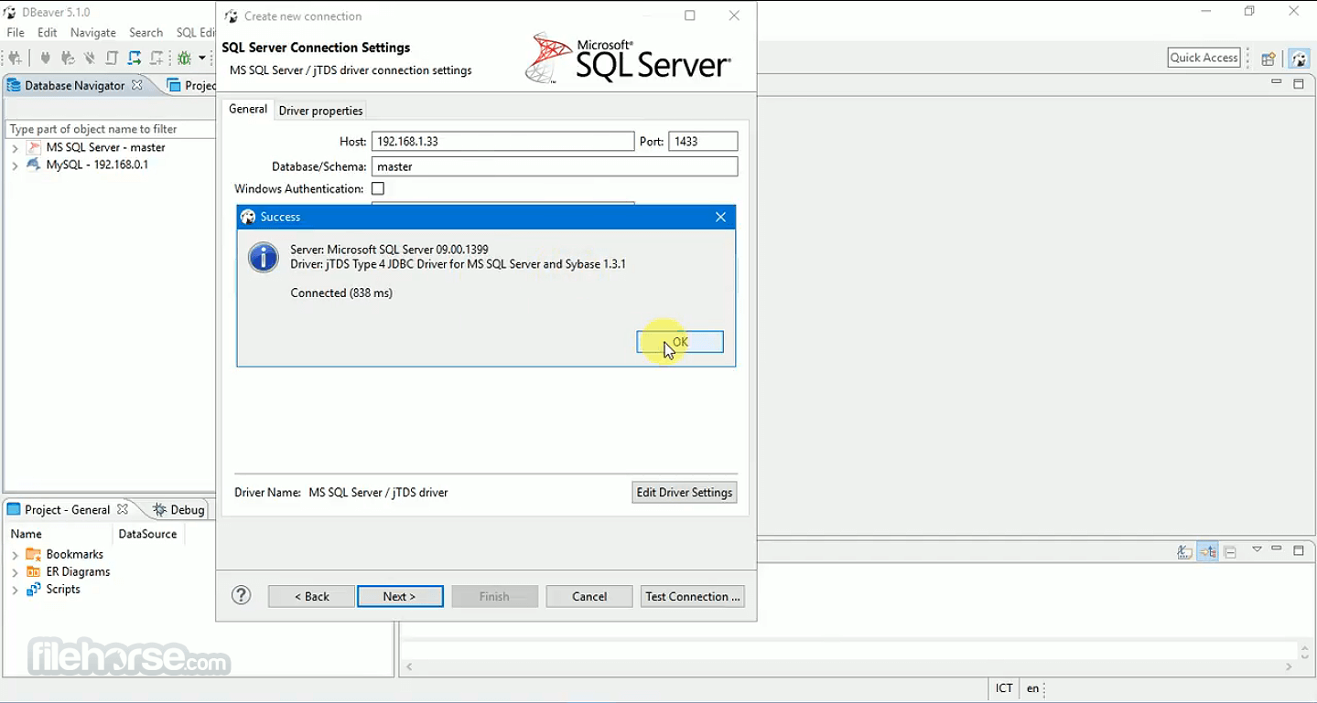This screenshot has height=703, width=1317.
Task: Click the Bookmarks folder icon
Action: (34, 554)
